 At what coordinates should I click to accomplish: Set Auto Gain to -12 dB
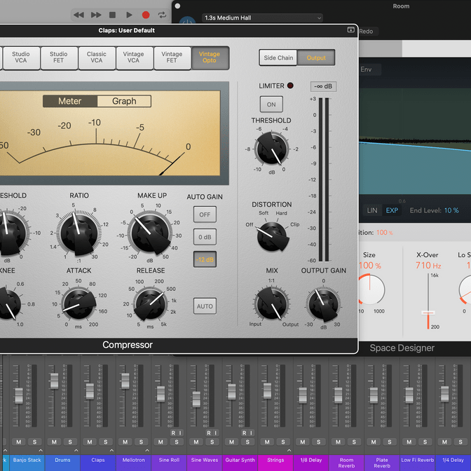click(x=205, y=259)
